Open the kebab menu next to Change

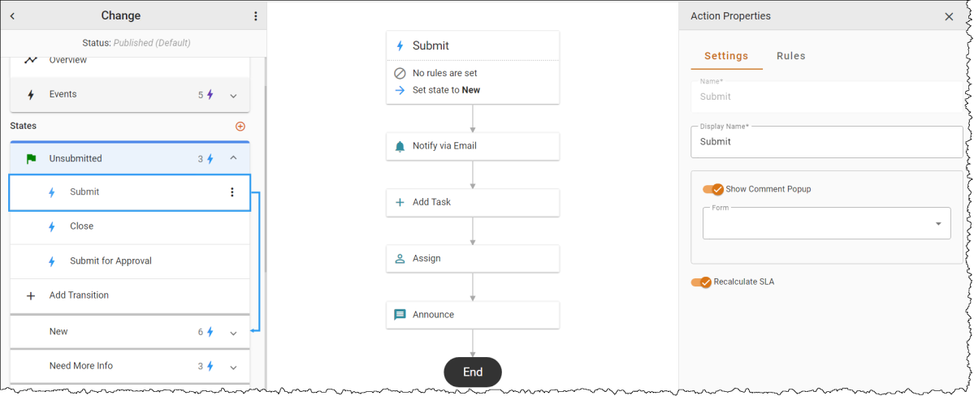click(x=255, y=16)
